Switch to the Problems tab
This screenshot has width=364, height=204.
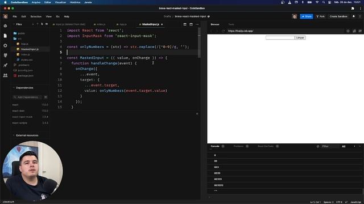click(239, 146)
